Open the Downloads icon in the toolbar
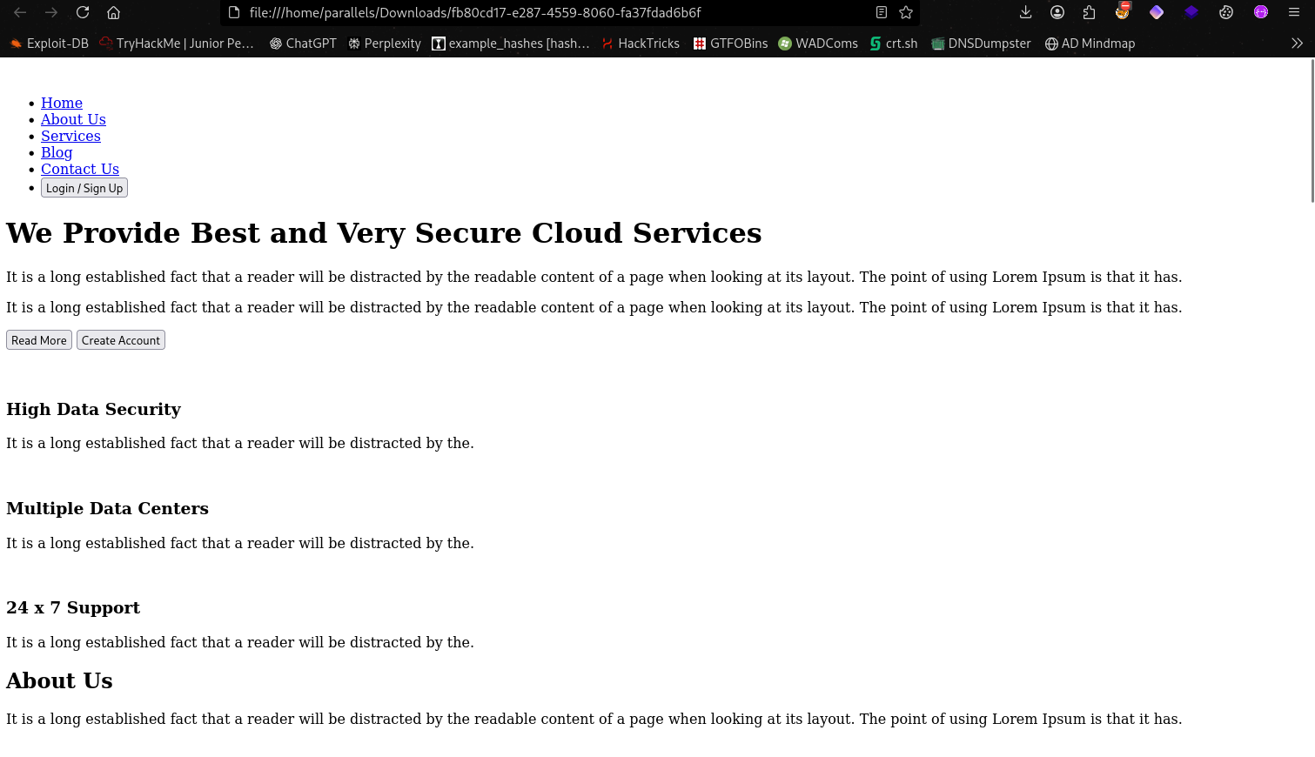The width and height of the screenshot is (1315, 757). coord(1026,12)
